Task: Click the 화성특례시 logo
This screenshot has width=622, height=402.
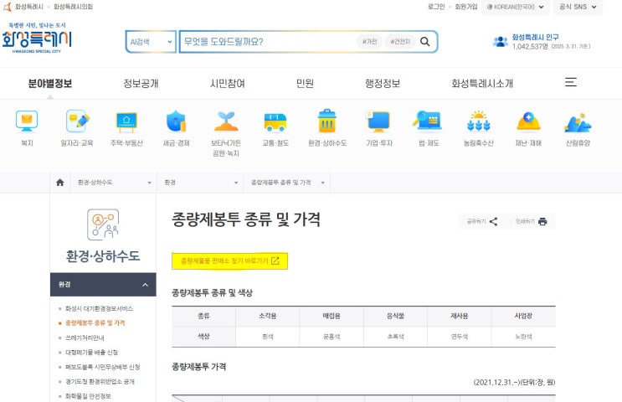Action: pos(37,38)
